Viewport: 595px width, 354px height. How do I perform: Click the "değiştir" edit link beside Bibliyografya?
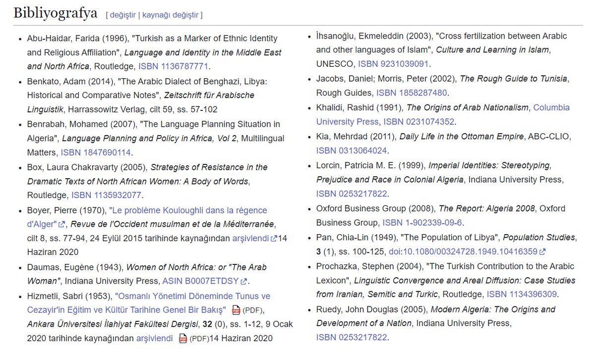122,15
